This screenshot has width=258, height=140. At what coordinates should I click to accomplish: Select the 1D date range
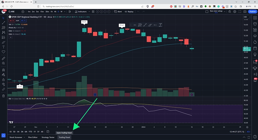click(x=10, y=131)
